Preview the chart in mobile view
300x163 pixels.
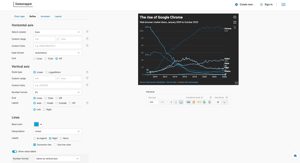point(171,102)
